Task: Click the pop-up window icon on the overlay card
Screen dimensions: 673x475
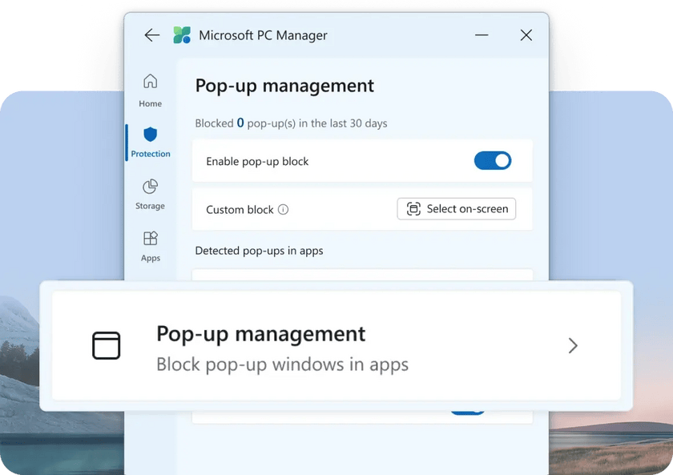Action: click(107, 344)
